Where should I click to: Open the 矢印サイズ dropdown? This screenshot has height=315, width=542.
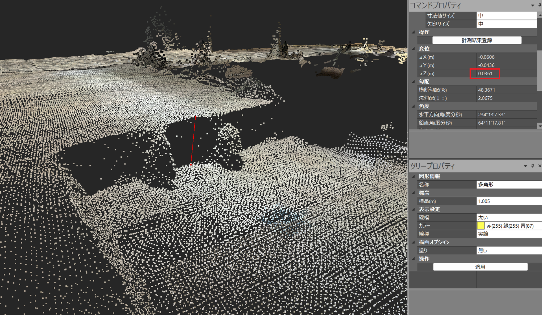[x=506, y=24]
